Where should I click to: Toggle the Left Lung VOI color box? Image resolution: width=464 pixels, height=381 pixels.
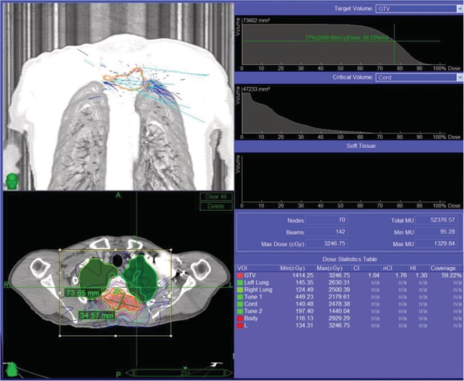tap(240, 283)
